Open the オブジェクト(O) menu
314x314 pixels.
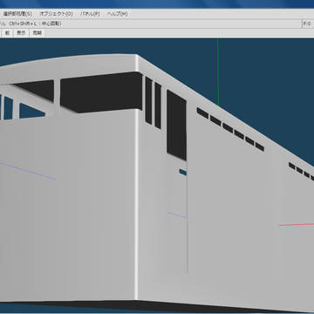56,14
